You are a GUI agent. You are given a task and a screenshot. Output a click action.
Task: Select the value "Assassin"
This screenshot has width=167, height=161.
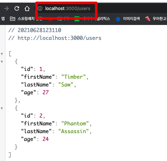[x=74, y=131]
